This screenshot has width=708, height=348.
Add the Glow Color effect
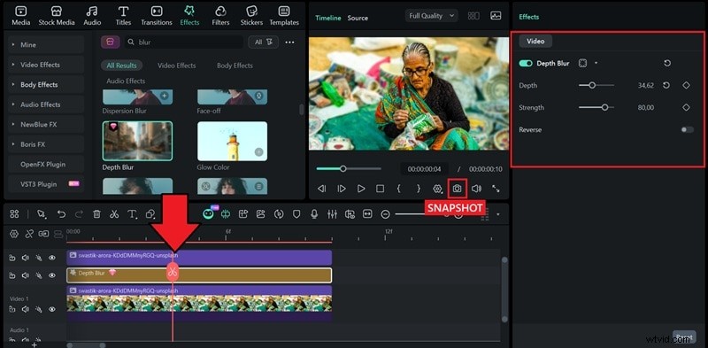tap(258, 152)
